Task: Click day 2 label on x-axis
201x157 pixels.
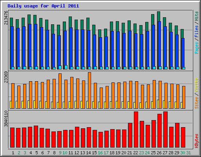Action: (x=19, y=153)
